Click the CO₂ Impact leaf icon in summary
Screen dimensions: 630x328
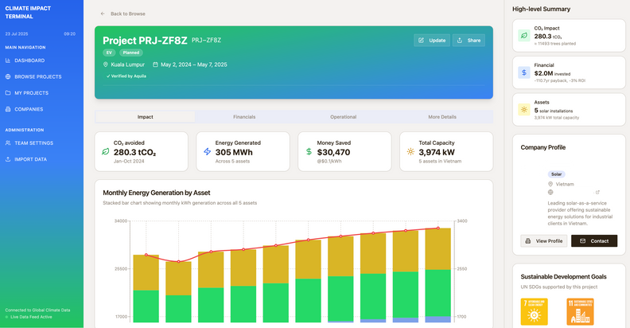coord(524,36)
